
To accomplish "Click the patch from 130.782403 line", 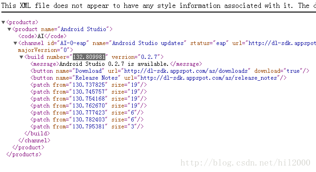I will pos(87,120).
